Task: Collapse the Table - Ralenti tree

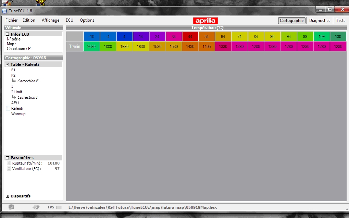Action: click(x=7, y=64)
